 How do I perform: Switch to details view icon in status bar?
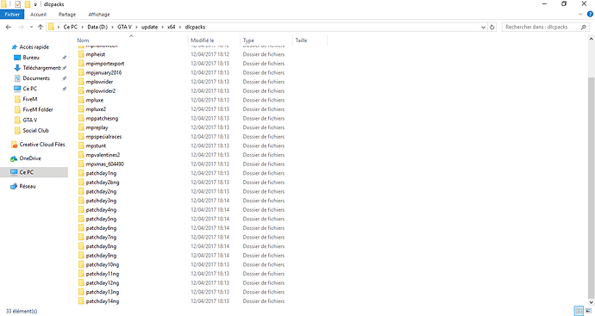(579, 311)
